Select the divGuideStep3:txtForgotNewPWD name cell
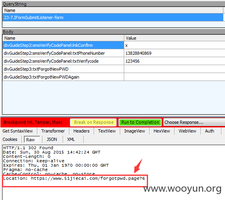This screenshot has width=225, height=200. [63, 69]
